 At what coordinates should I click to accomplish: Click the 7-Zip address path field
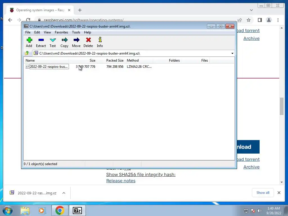click(133, 53)
